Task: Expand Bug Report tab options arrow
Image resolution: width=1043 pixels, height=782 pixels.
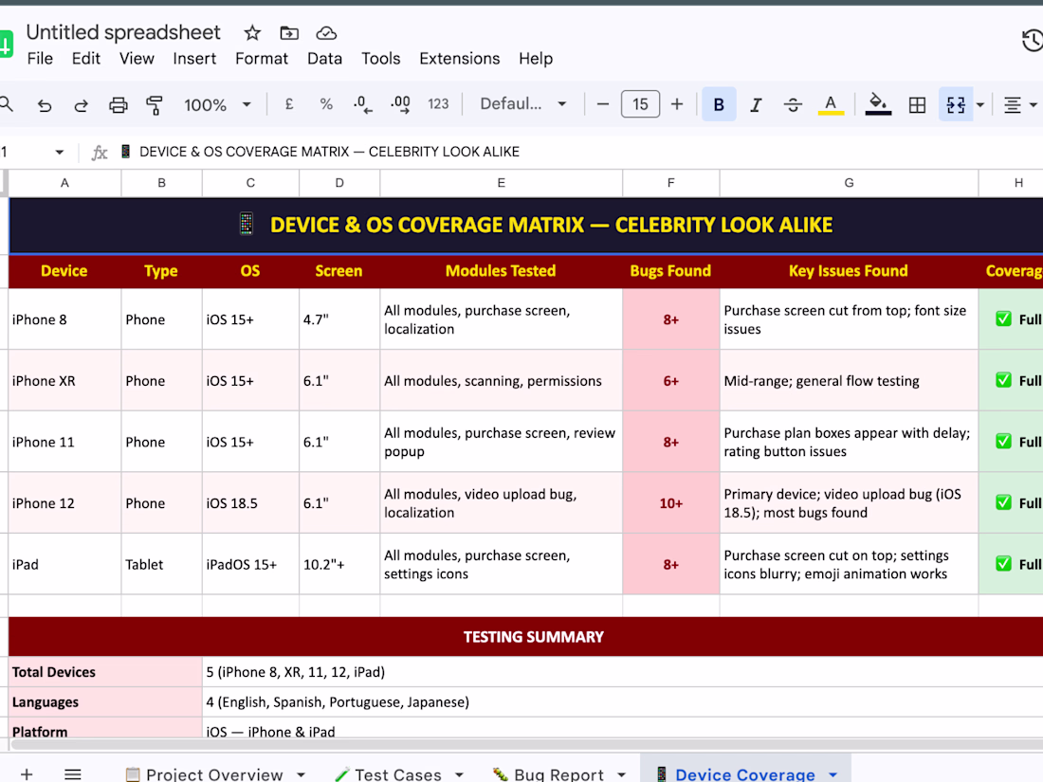Action: pos(621,774)
